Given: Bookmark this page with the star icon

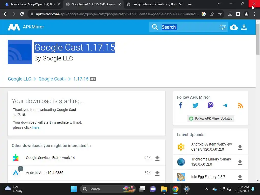Looking at the screenshot, I should coord(220,14).
